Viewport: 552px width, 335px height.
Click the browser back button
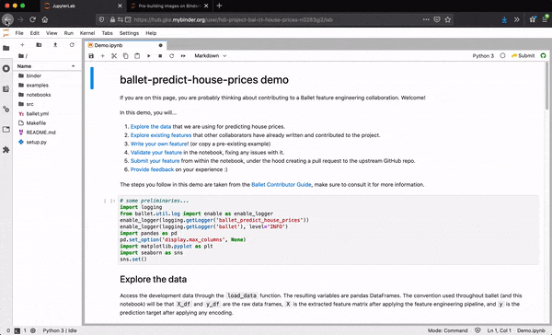[x=7, y=19]
